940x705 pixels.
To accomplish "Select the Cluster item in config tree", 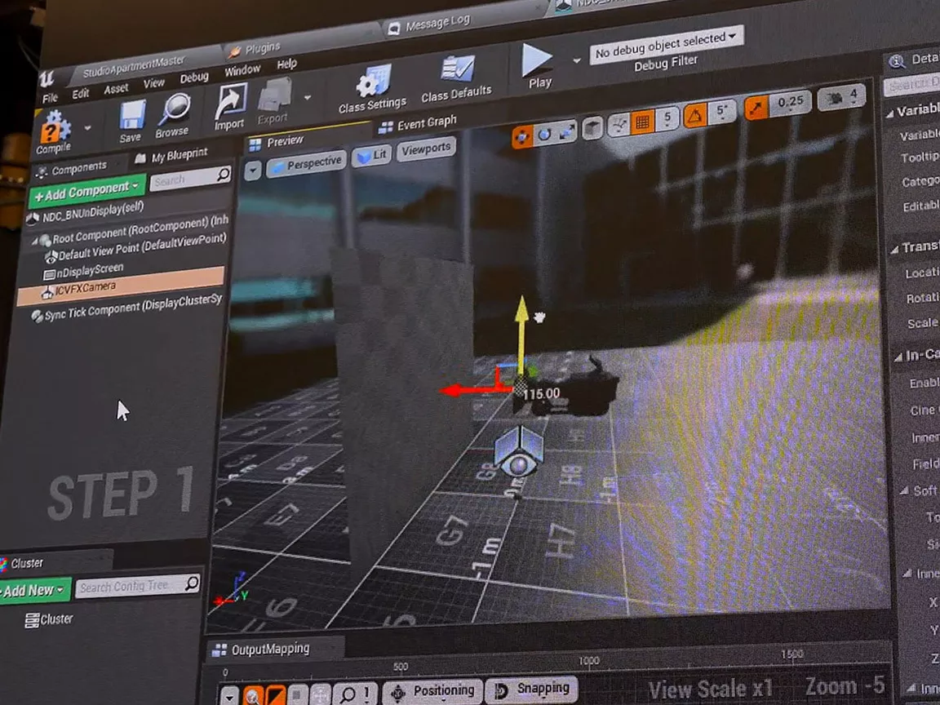I will tap(49, 619).
